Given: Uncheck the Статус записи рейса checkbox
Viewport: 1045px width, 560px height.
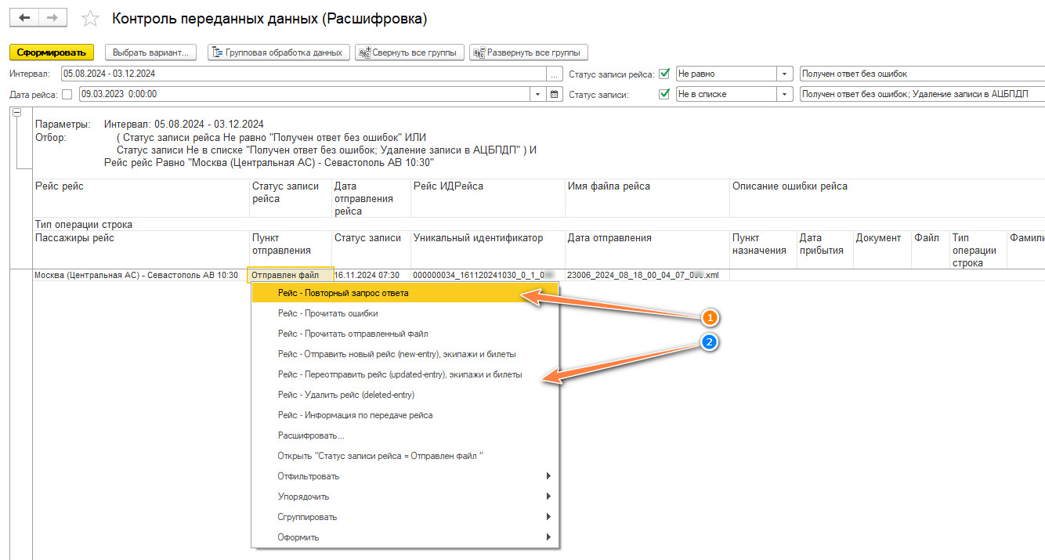Looking at the screenshot, I should click(x=664, y=74).
